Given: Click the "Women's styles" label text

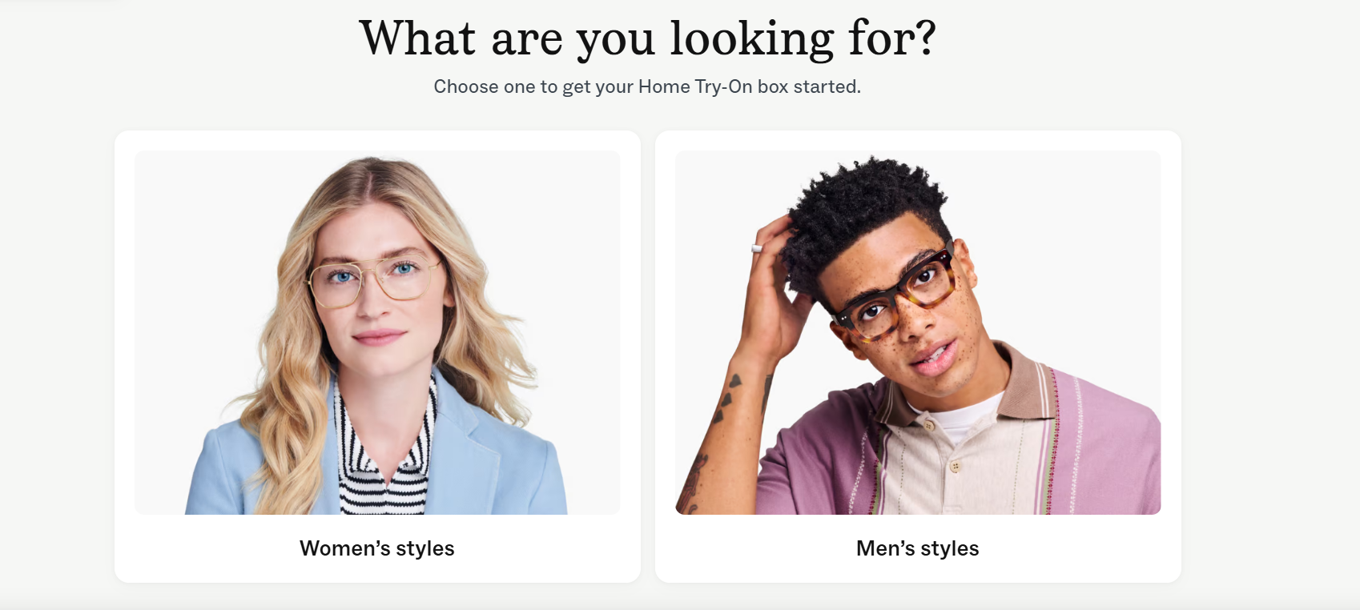Looking at the screenshot, I should 377,548.
